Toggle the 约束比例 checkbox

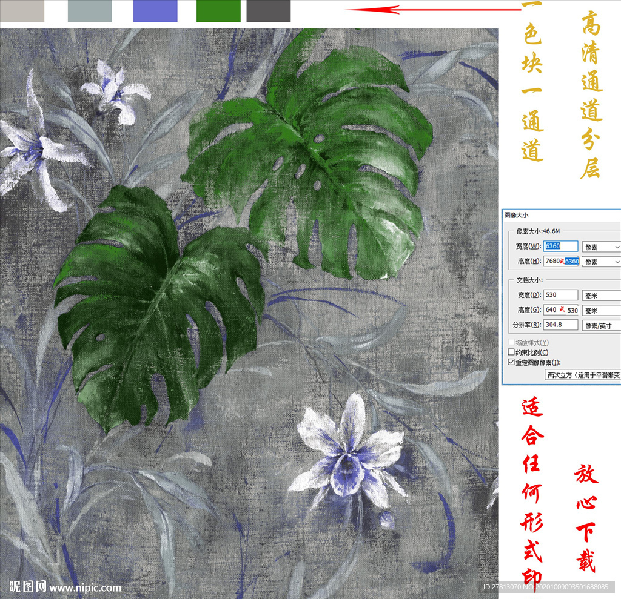pyautogui.click(x=511, y=352)
